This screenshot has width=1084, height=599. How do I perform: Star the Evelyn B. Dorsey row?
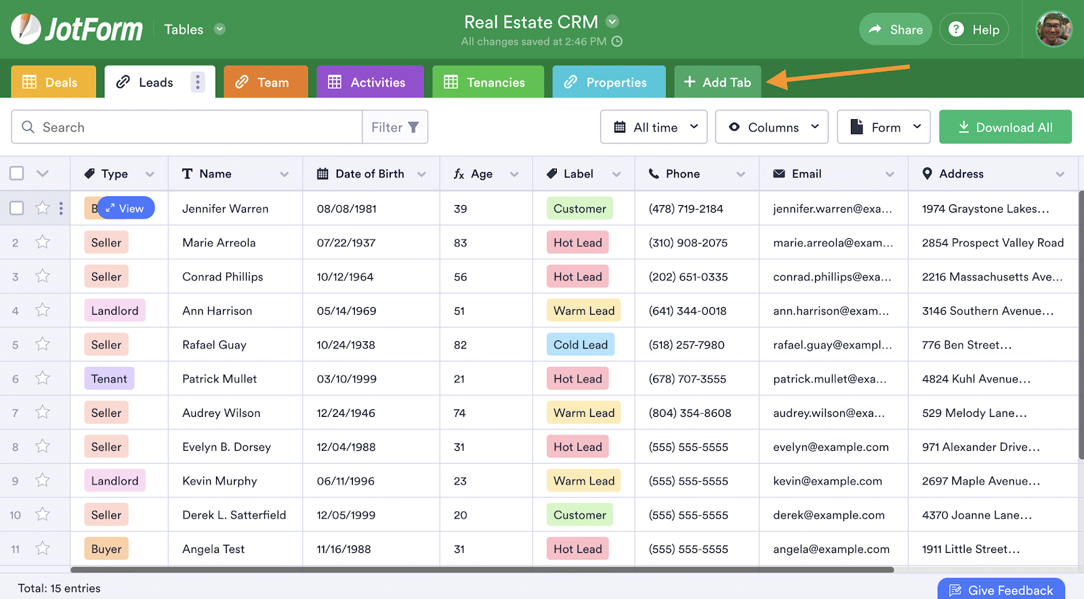[x=43, y=447]
